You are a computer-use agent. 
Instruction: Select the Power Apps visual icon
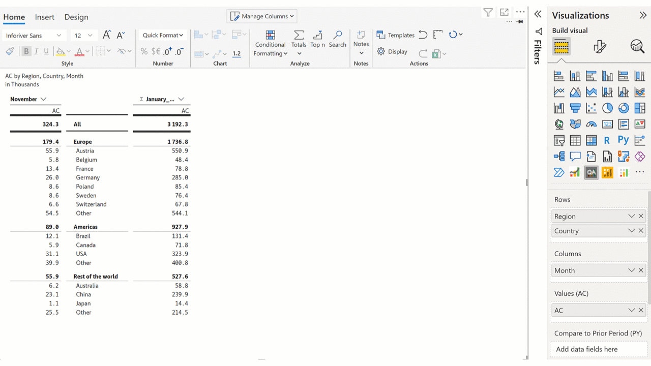pyautogui.click(x=640, y=157)
